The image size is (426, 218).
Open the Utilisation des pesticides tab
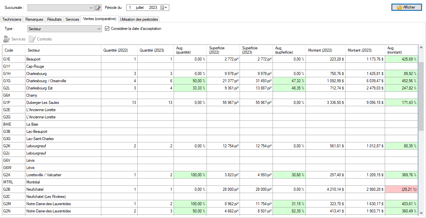[x=139, y=19]
